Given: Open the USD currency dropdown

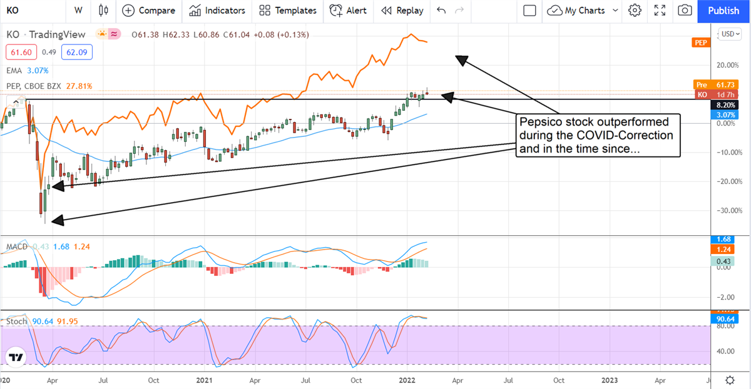Looking at the screenshot, I should pos(730,34).
